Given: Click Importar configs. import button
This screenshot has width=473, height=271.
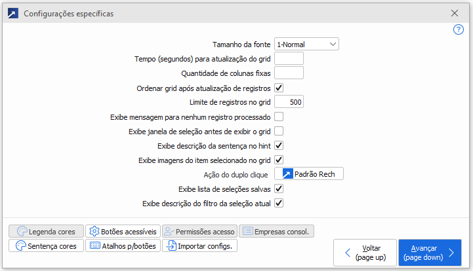Looking at the screenshot, I should point(199,246).
